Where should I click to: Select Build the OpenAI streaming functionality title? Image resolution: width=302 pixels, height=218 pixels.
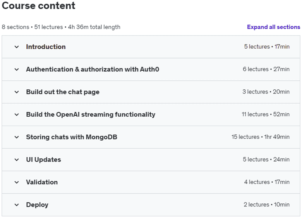(x=91, y=114)
